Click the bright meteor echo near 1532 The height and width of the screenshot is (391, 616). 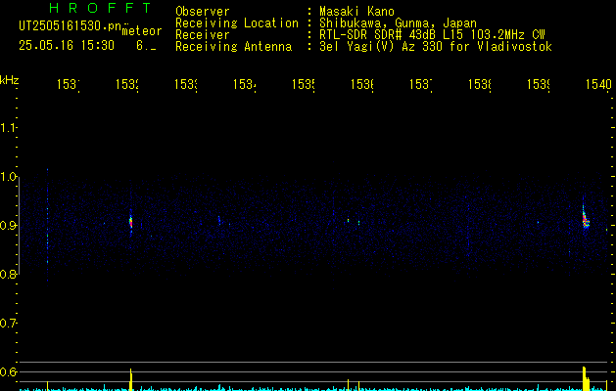coord(131,222)
